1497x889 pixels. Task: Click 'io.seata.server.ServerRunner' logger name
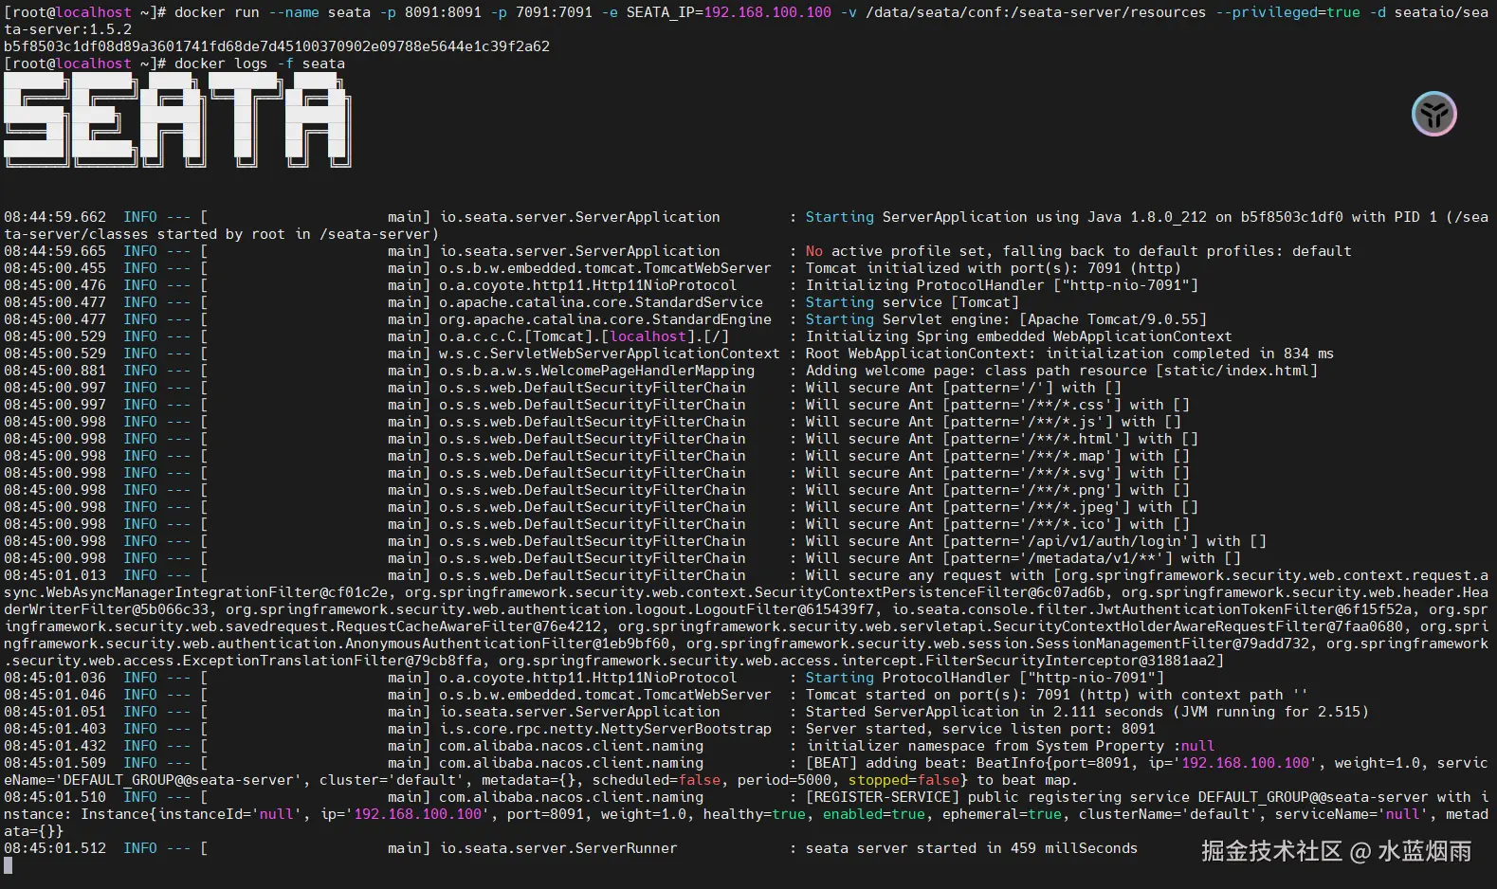(x=557, y=848)
